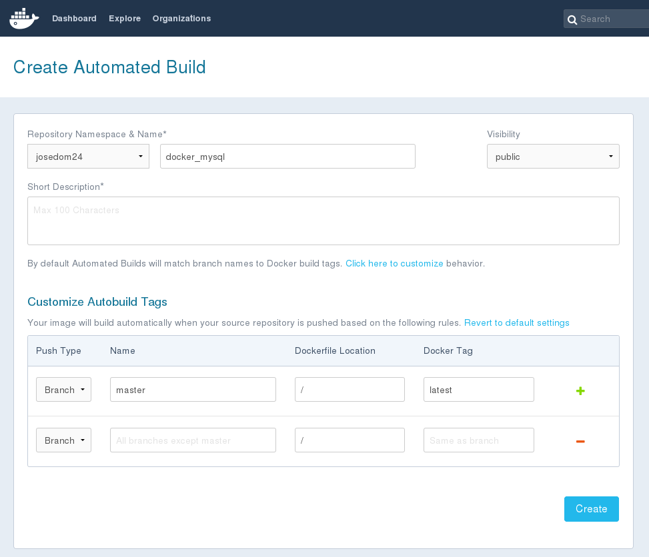This screenshot has width=649, height=557.
Task: Open Push Type dropdown for master row
Action: [x=63, y=390]
